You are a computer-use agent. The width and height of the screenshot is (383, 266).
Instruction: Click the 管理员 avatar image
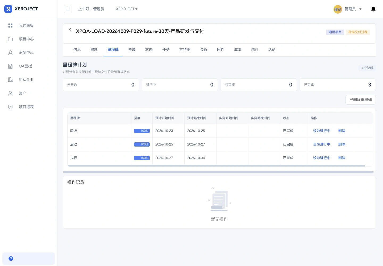338,9
